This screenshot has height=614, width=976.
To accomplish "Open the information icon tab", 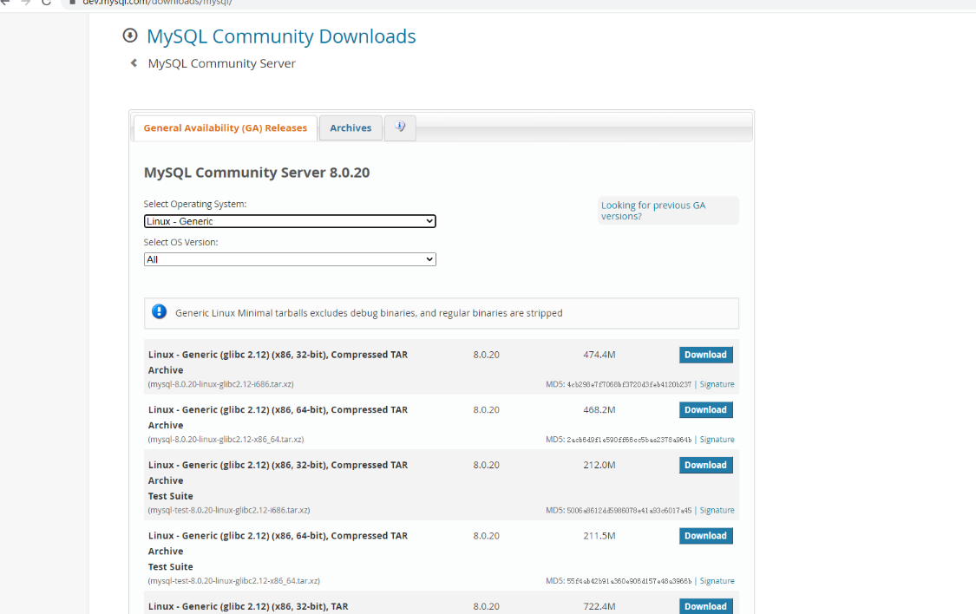I will pos(400,127).
